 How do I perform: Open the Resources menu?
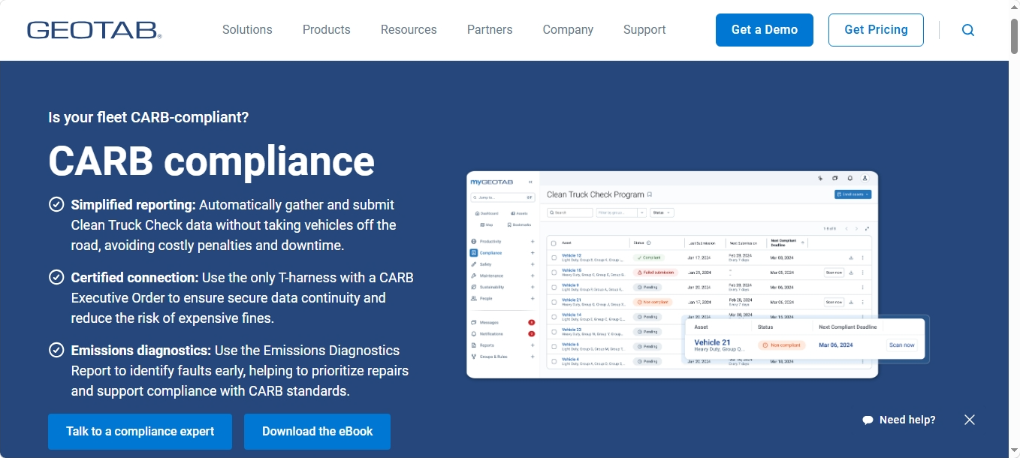click(409, 30)
